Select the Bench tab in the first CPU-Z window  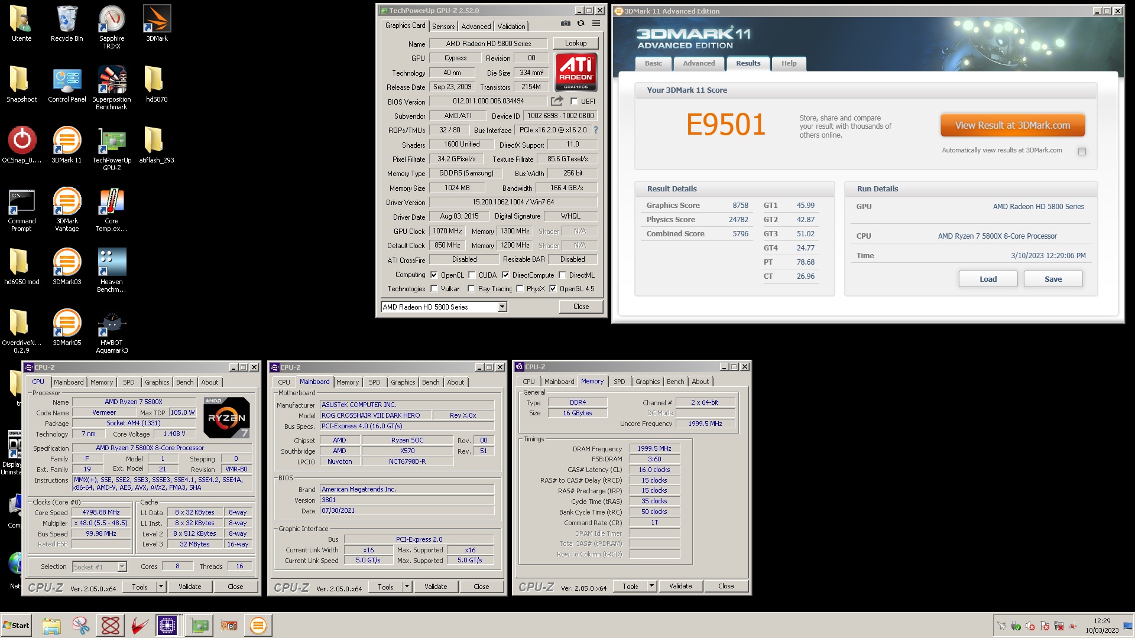coord(184,382)
